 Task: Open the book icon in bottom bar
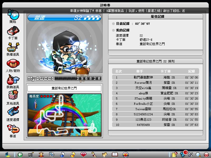[115, 155]
